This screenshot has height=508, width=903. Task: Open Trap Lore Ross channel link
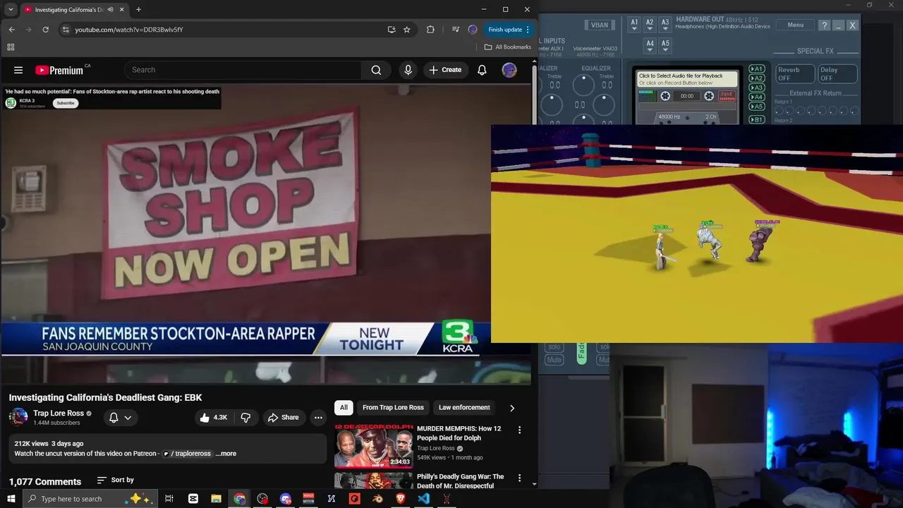point(59,413)
